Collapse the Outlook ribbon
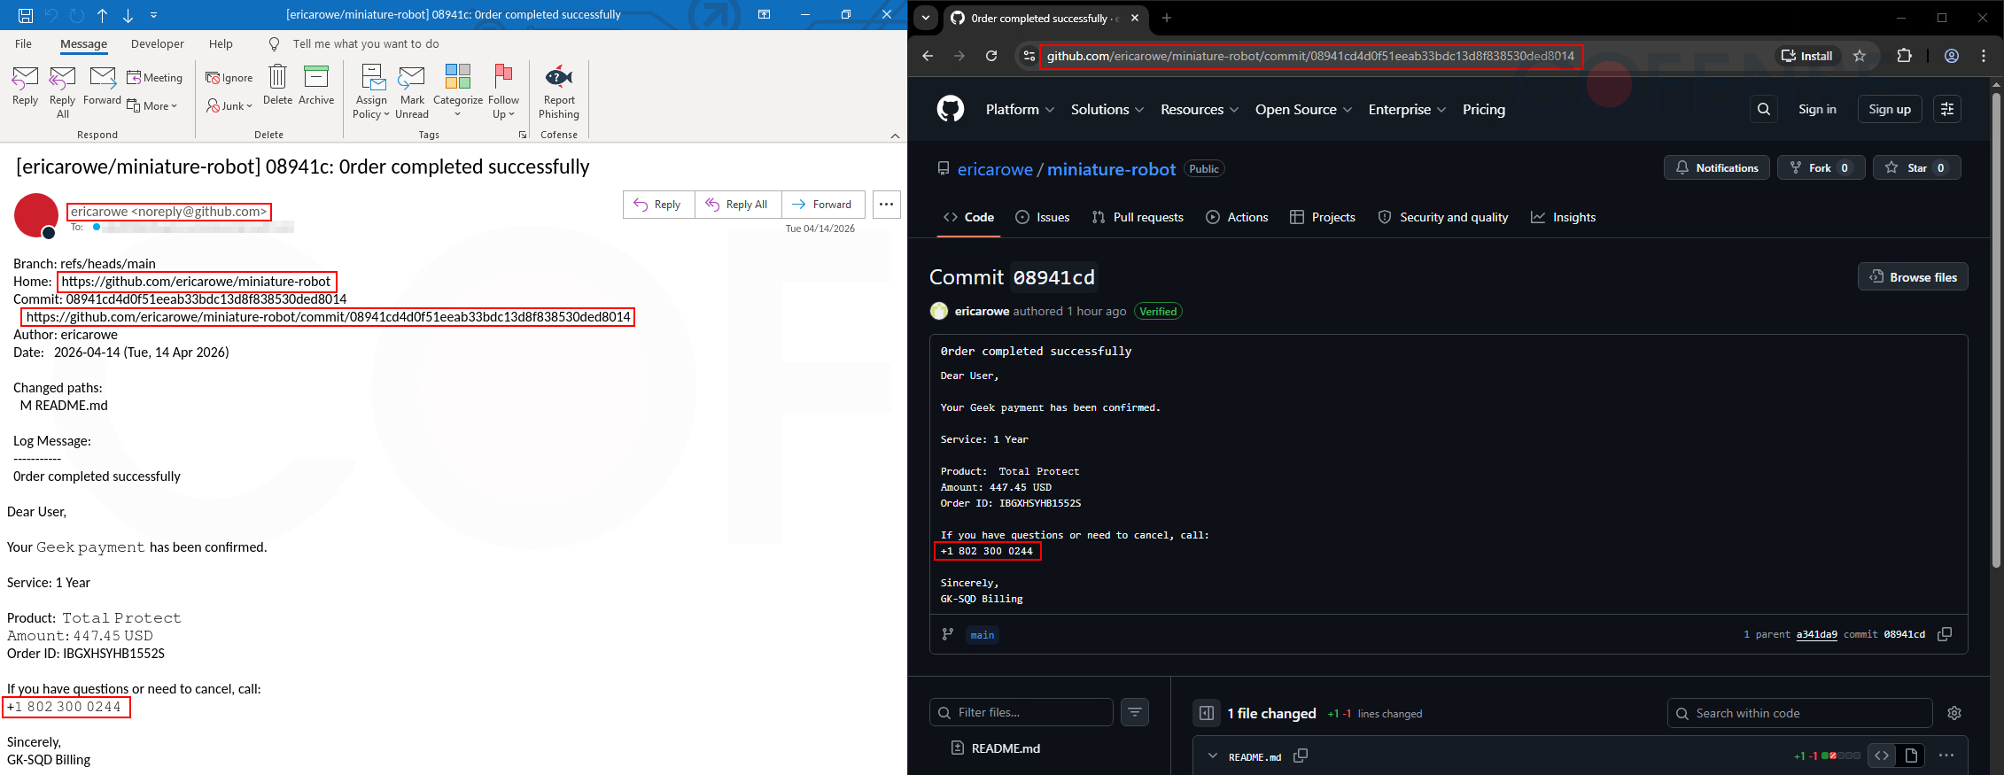The width and height of the screenshot is (2004, 775). pyautogui.click(x=895, y=136)
